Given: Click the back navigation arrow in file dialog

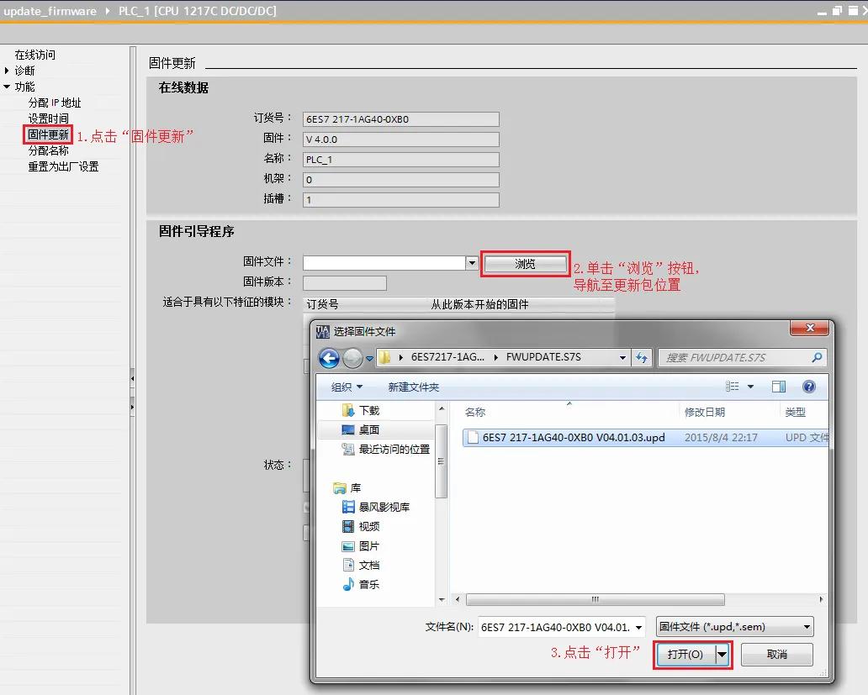Looking at the screenshot, I should coord(329,357).
